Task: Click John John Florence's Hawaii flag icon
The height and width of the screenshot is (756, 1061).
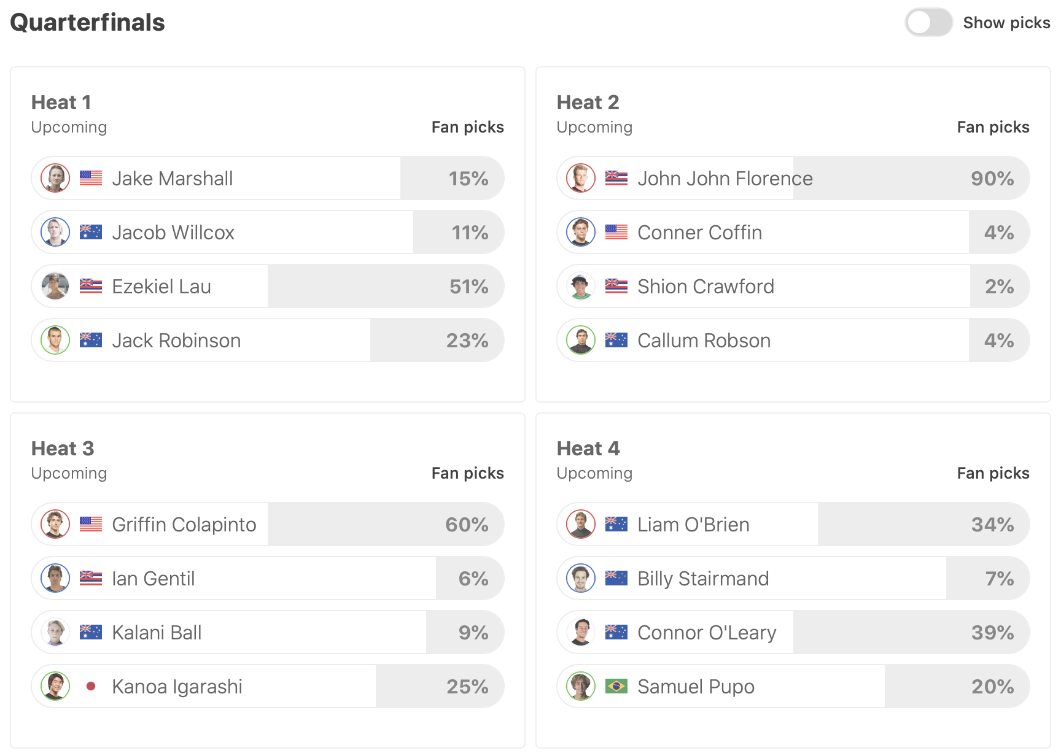Action: tap(616, 179)
